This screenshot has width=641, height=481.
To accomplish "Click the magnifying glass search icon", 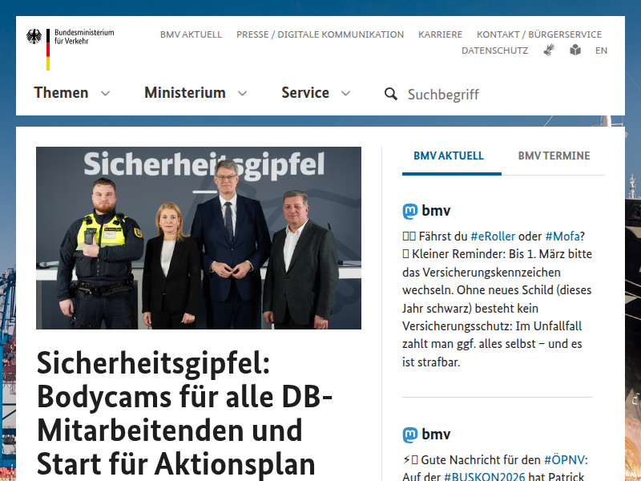I will pos(391,94).
